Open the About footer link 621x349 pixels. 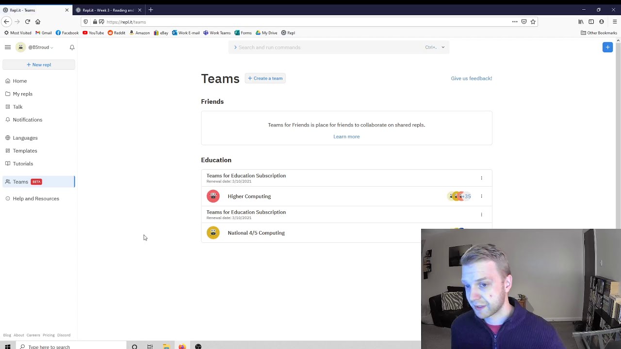(18, 335)
